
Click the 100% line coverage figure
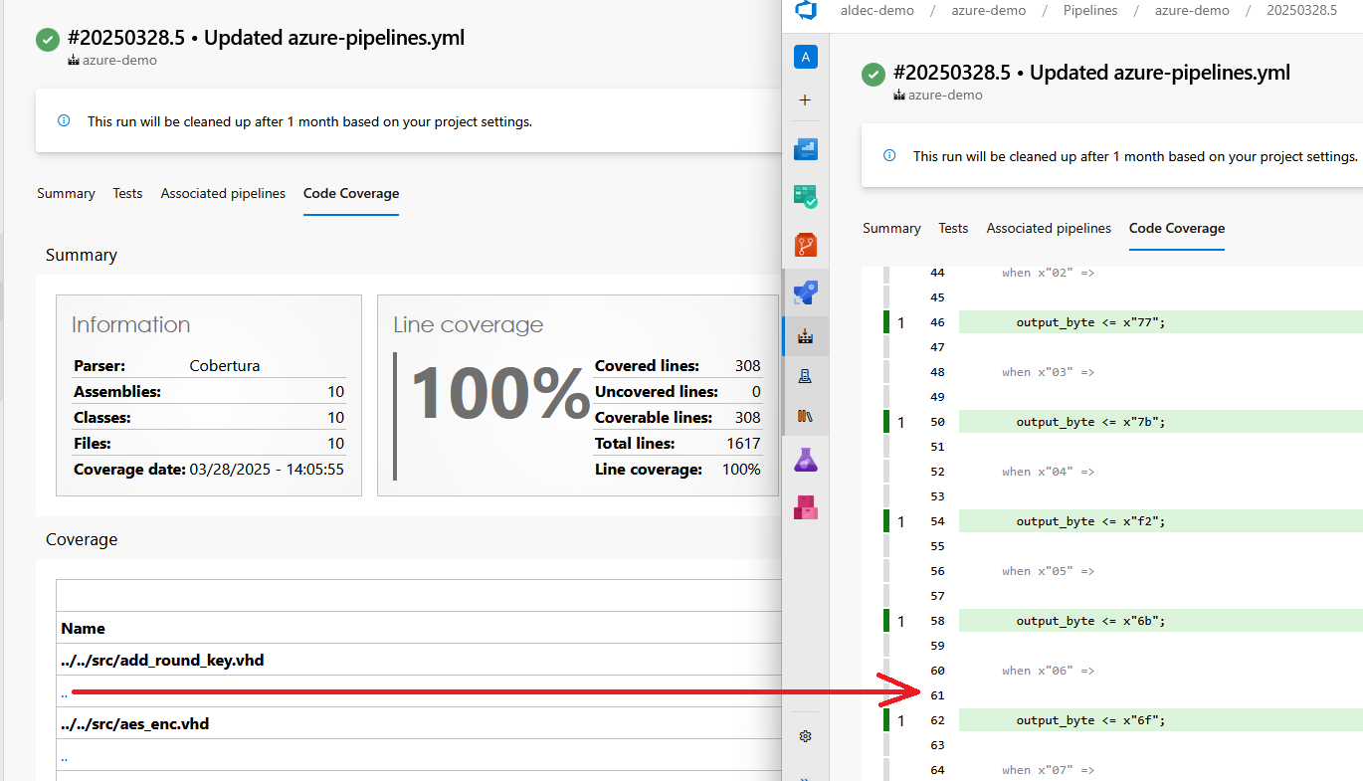coord(499,394)
